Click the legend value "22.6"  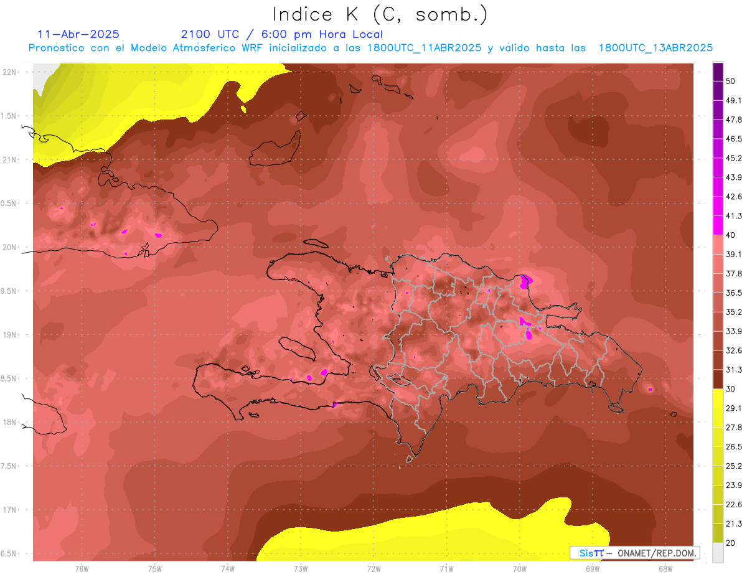733,505
